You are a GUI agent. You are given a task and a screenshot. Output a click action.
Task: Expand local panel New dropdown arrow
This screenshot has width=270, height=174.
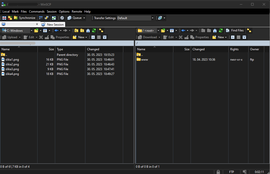86,37
